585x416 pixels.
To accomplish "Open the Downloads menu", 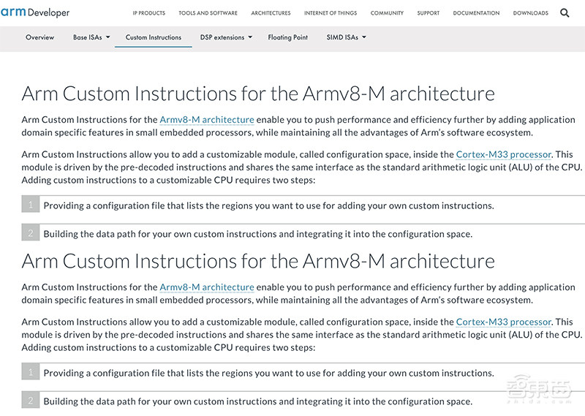I will [x=531, y=13].
